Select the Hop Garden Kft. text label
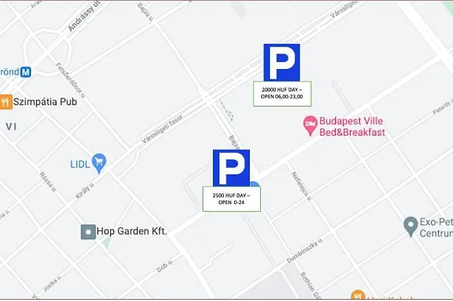The width and height of the screenshot is (453, 301). pos(131,231)
